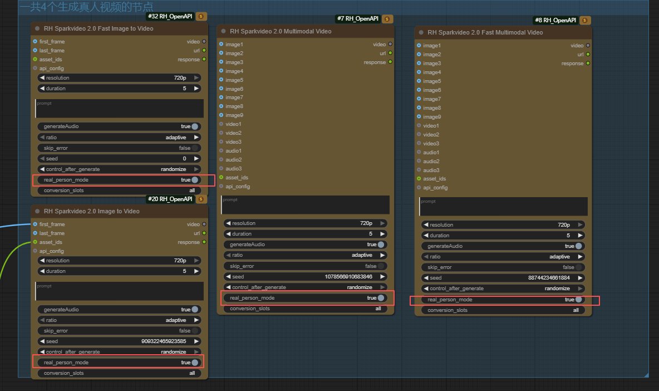
Task: Open resolution 720p dropdown on node #32
Action: click(119, 78)
